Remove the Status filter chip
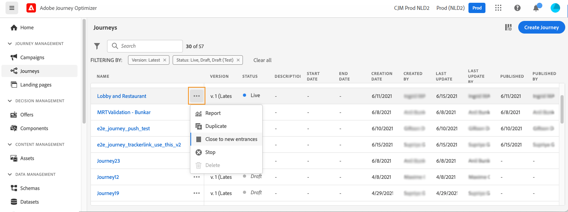Image resolution: width=568 pixels, height=212 pixels. point(238,60)
